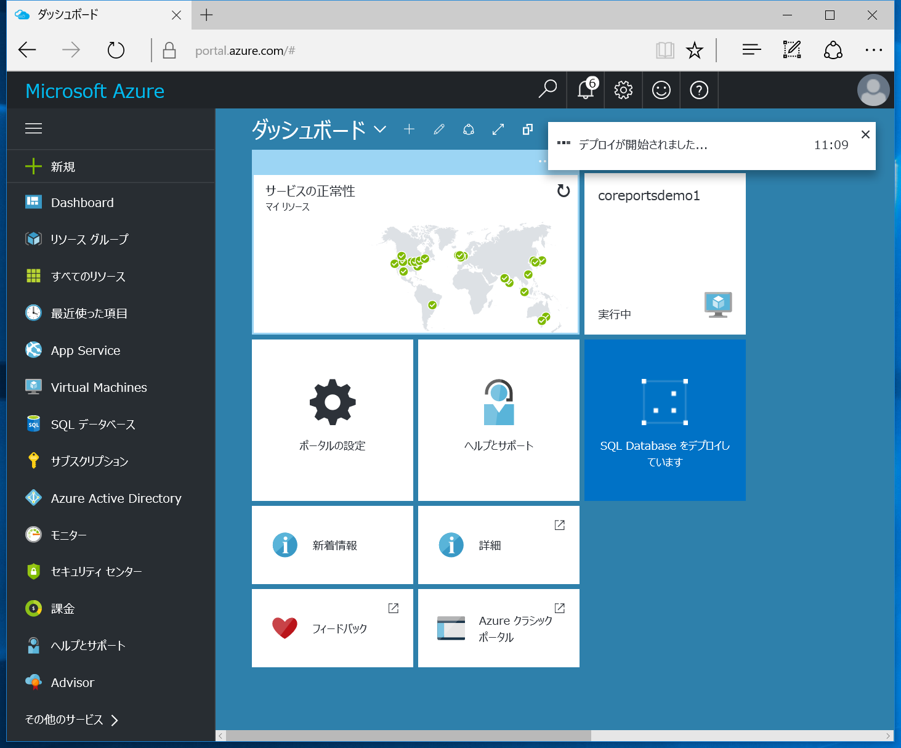Open the 詳細 info tile
901x748 pixels.
[499, 545]
